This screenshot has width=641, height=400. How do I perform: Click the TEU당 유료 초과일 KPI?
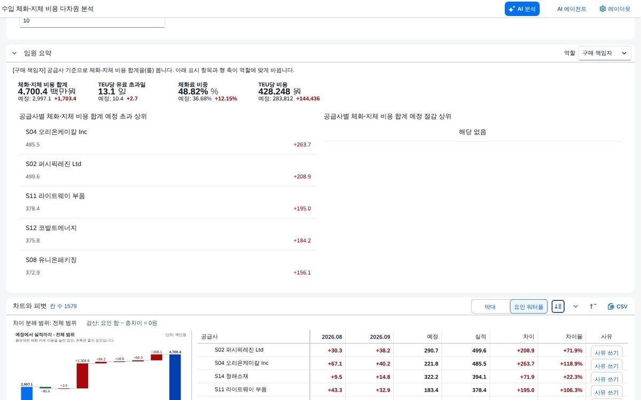click(x=122, y=91)
